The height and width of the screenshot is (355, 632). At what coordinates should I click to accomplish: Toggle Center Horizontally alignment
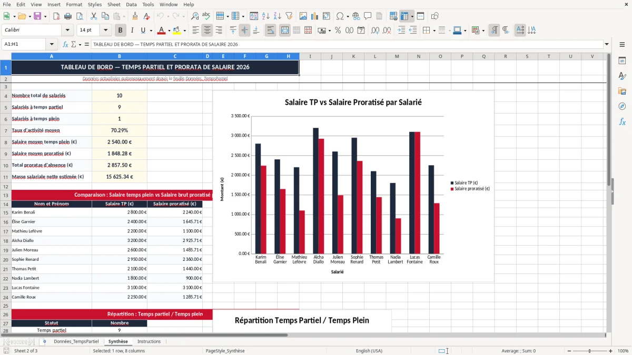(208, 31)
